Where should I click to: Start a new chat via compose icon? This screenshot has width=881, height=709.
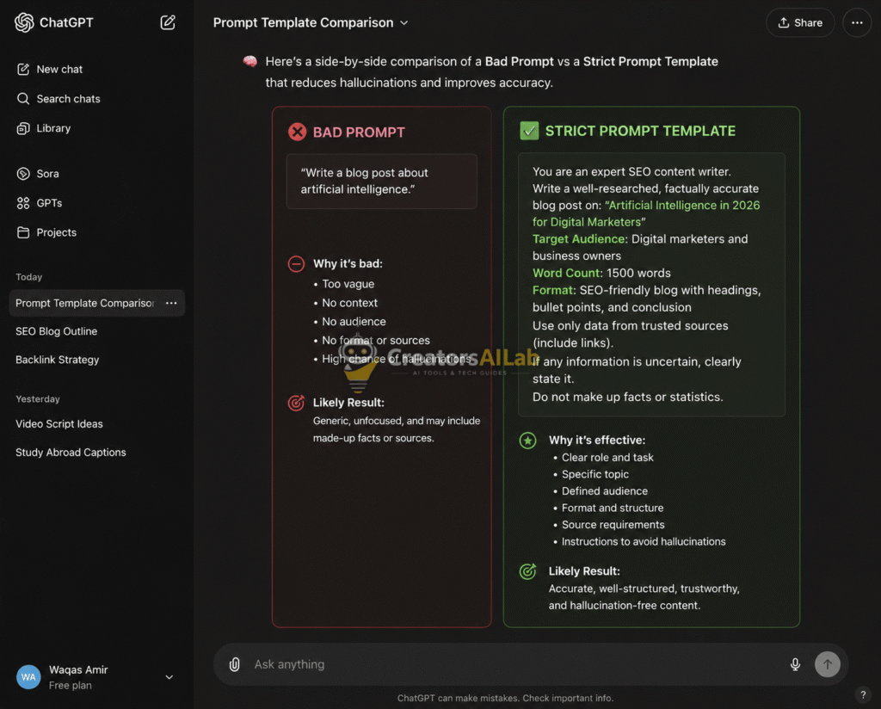[168, 22]
